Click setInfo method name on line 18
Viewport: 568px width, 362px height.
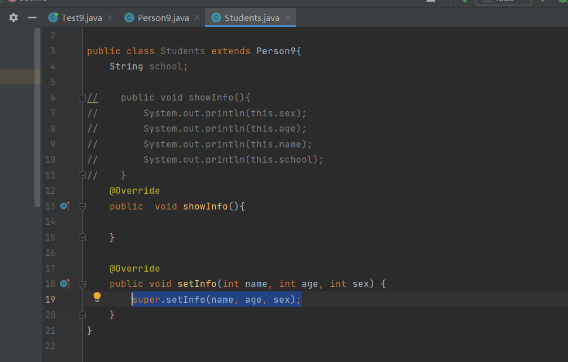(x=197, y=284)
